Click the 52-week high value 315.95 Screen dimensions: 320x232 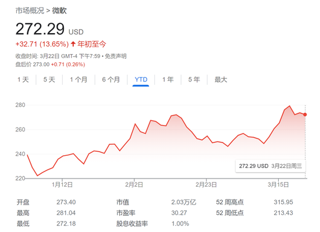click(283, 202)
